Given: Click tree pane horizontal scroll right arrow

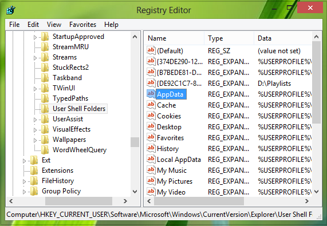Looking at the screenshot, I should pyautogui.click(x=125, y=201).
